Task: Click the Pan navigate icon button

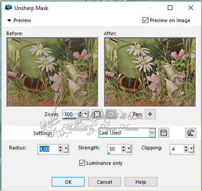Action: click(150, 114)
